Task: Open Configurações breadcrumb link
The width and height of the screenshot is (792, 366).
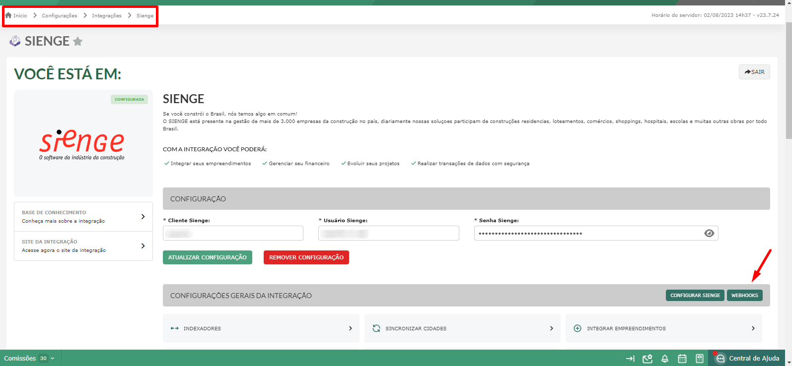Action: pos(60,16)
